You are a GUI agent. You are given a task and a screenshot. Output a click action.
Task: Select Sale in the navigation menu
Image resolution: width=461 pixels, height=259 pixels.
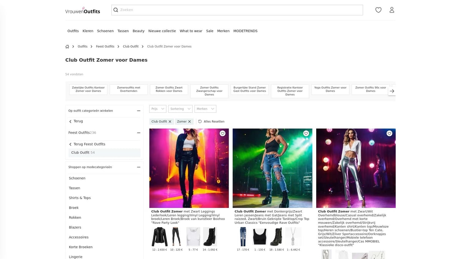pyautogui.click(x=209, y=31)
